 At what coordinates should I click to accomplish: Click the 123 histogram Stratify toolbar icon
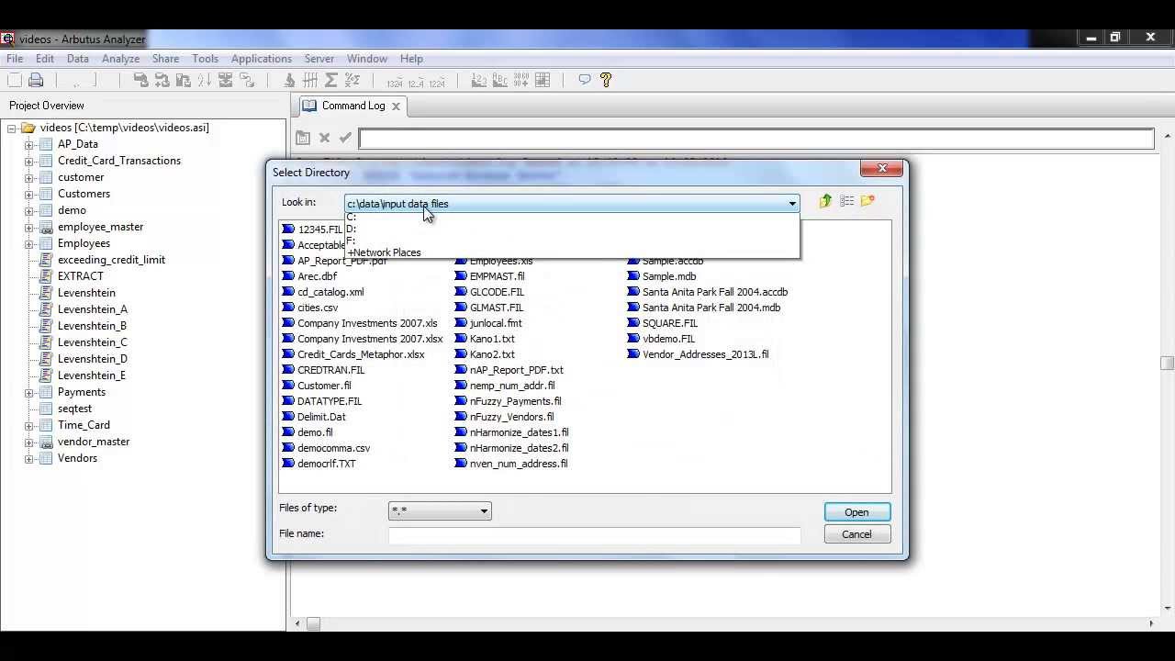[x=478, y=80]
